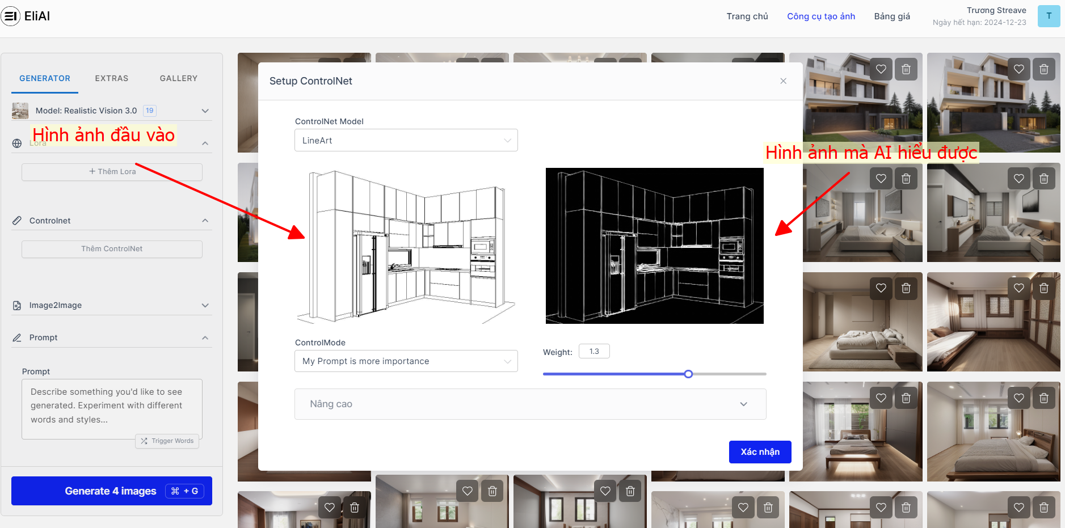
Task: Click the EliAI logo icon
Action: (x=11, y=16)
